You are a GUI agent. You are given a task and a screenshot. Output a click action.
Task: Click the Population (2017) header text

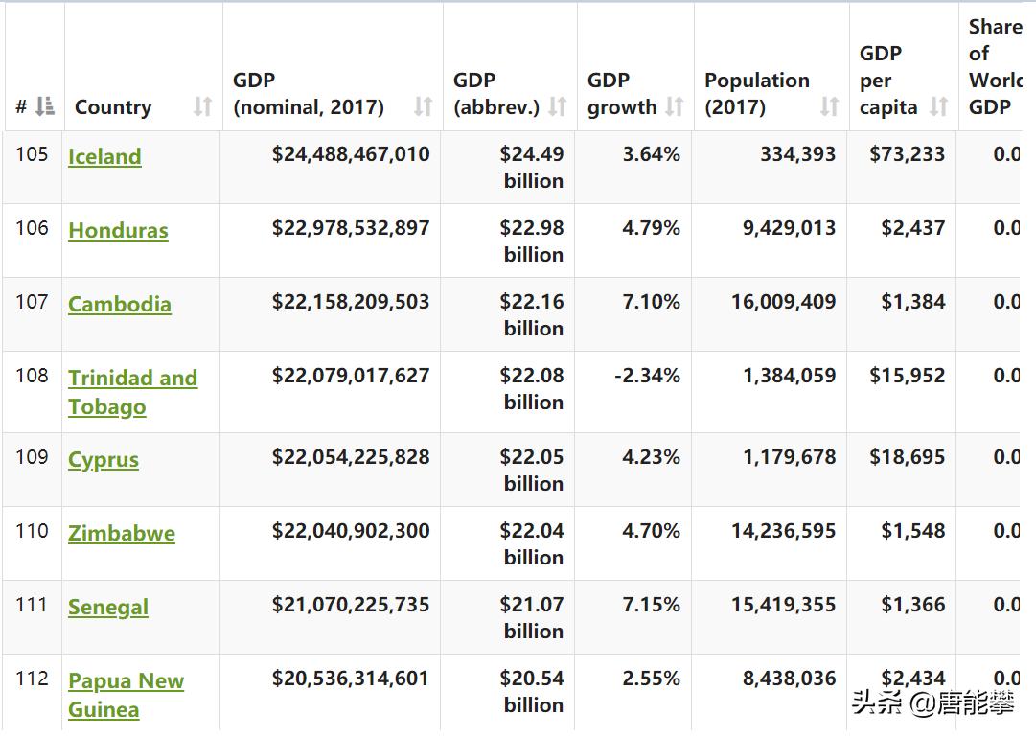(x=757, y=81)
